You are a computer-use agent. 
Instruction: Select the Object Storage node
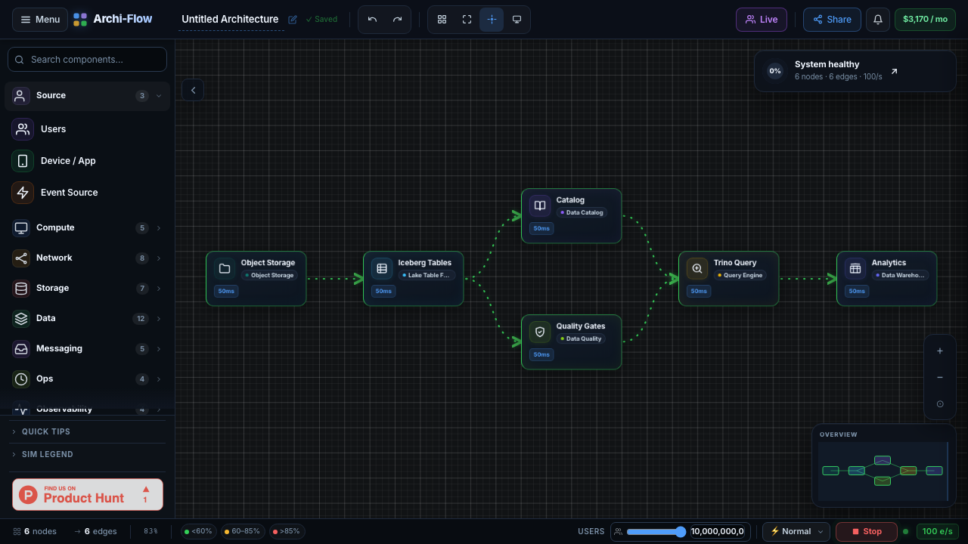coord(256,279)
